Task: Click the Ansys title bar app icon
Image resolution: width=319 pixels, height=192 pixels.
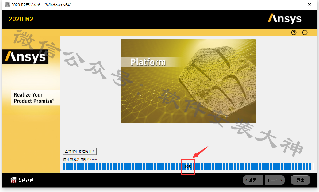Action: [7, 5]
